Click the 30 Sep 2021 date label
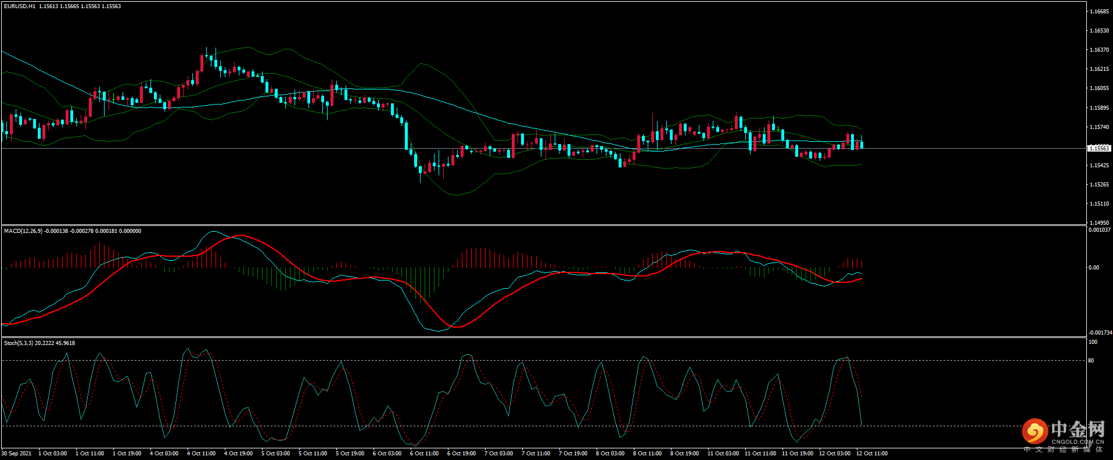This screenshot has width=1113, height=460. click(17, 454)
